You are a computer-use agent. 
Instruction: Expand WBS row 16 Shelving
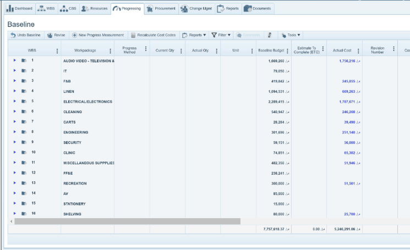tap(15, 214)
